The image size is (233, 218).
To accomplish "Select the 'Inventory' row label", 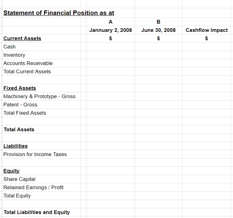I will (x=14, y=55).
